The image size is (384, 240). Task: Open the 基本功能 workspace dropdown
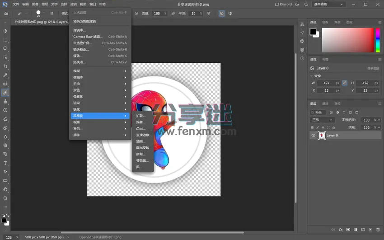(x=328, y=5)
